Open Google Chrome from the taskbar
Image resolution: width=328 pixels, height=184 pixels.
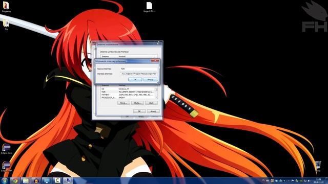tap(15, 180)
